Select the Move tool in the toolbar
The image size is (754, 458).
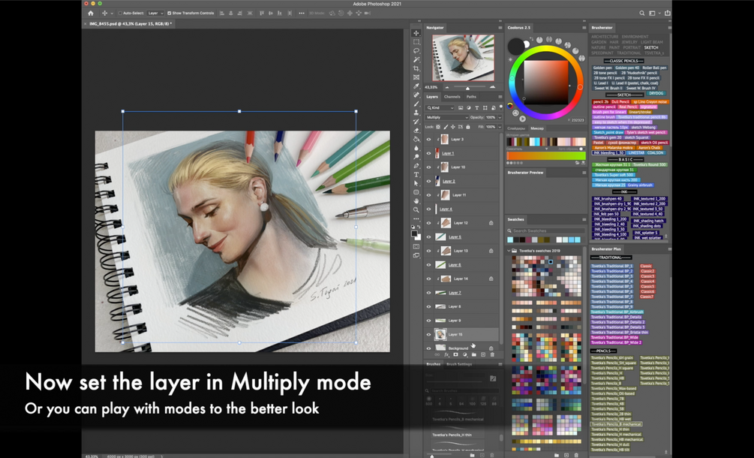(416, 33)
